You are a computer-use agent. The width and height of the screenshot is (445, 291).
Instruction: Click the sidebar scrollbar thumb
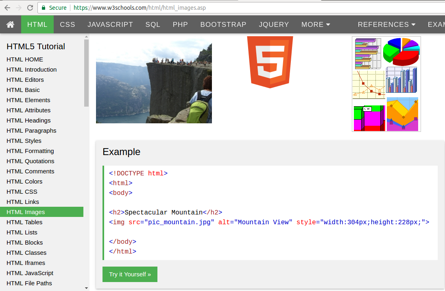click(x=87, y=73)
